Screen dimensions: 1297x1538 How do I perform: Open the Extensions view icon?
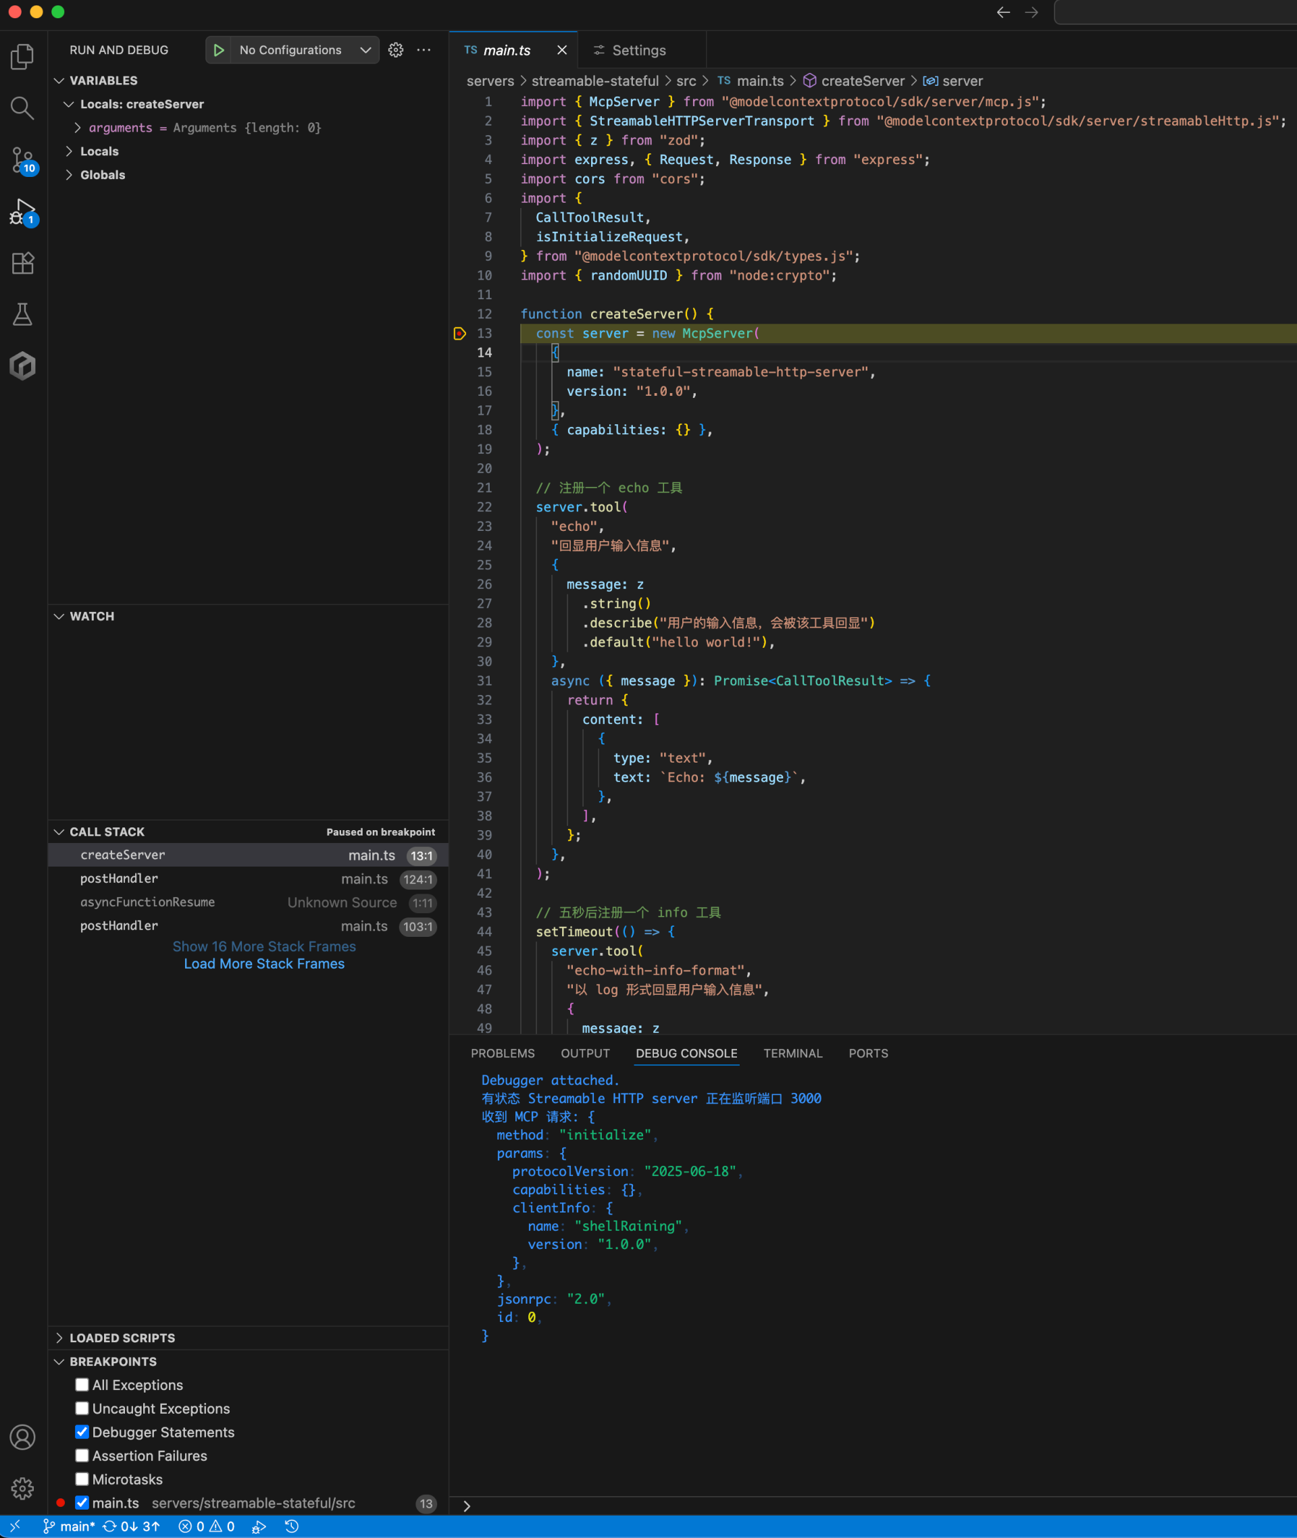tap(22, 263)
